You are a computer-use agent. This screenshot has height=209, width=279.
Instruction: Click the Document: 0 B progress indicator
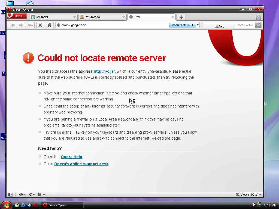[x=182, y=25]
